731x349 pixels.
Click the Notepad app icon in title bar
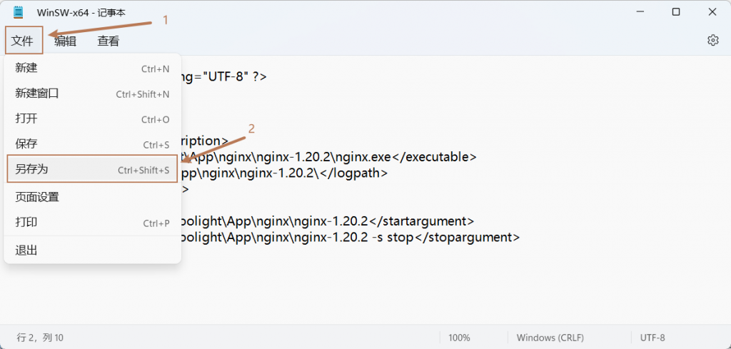18,12
